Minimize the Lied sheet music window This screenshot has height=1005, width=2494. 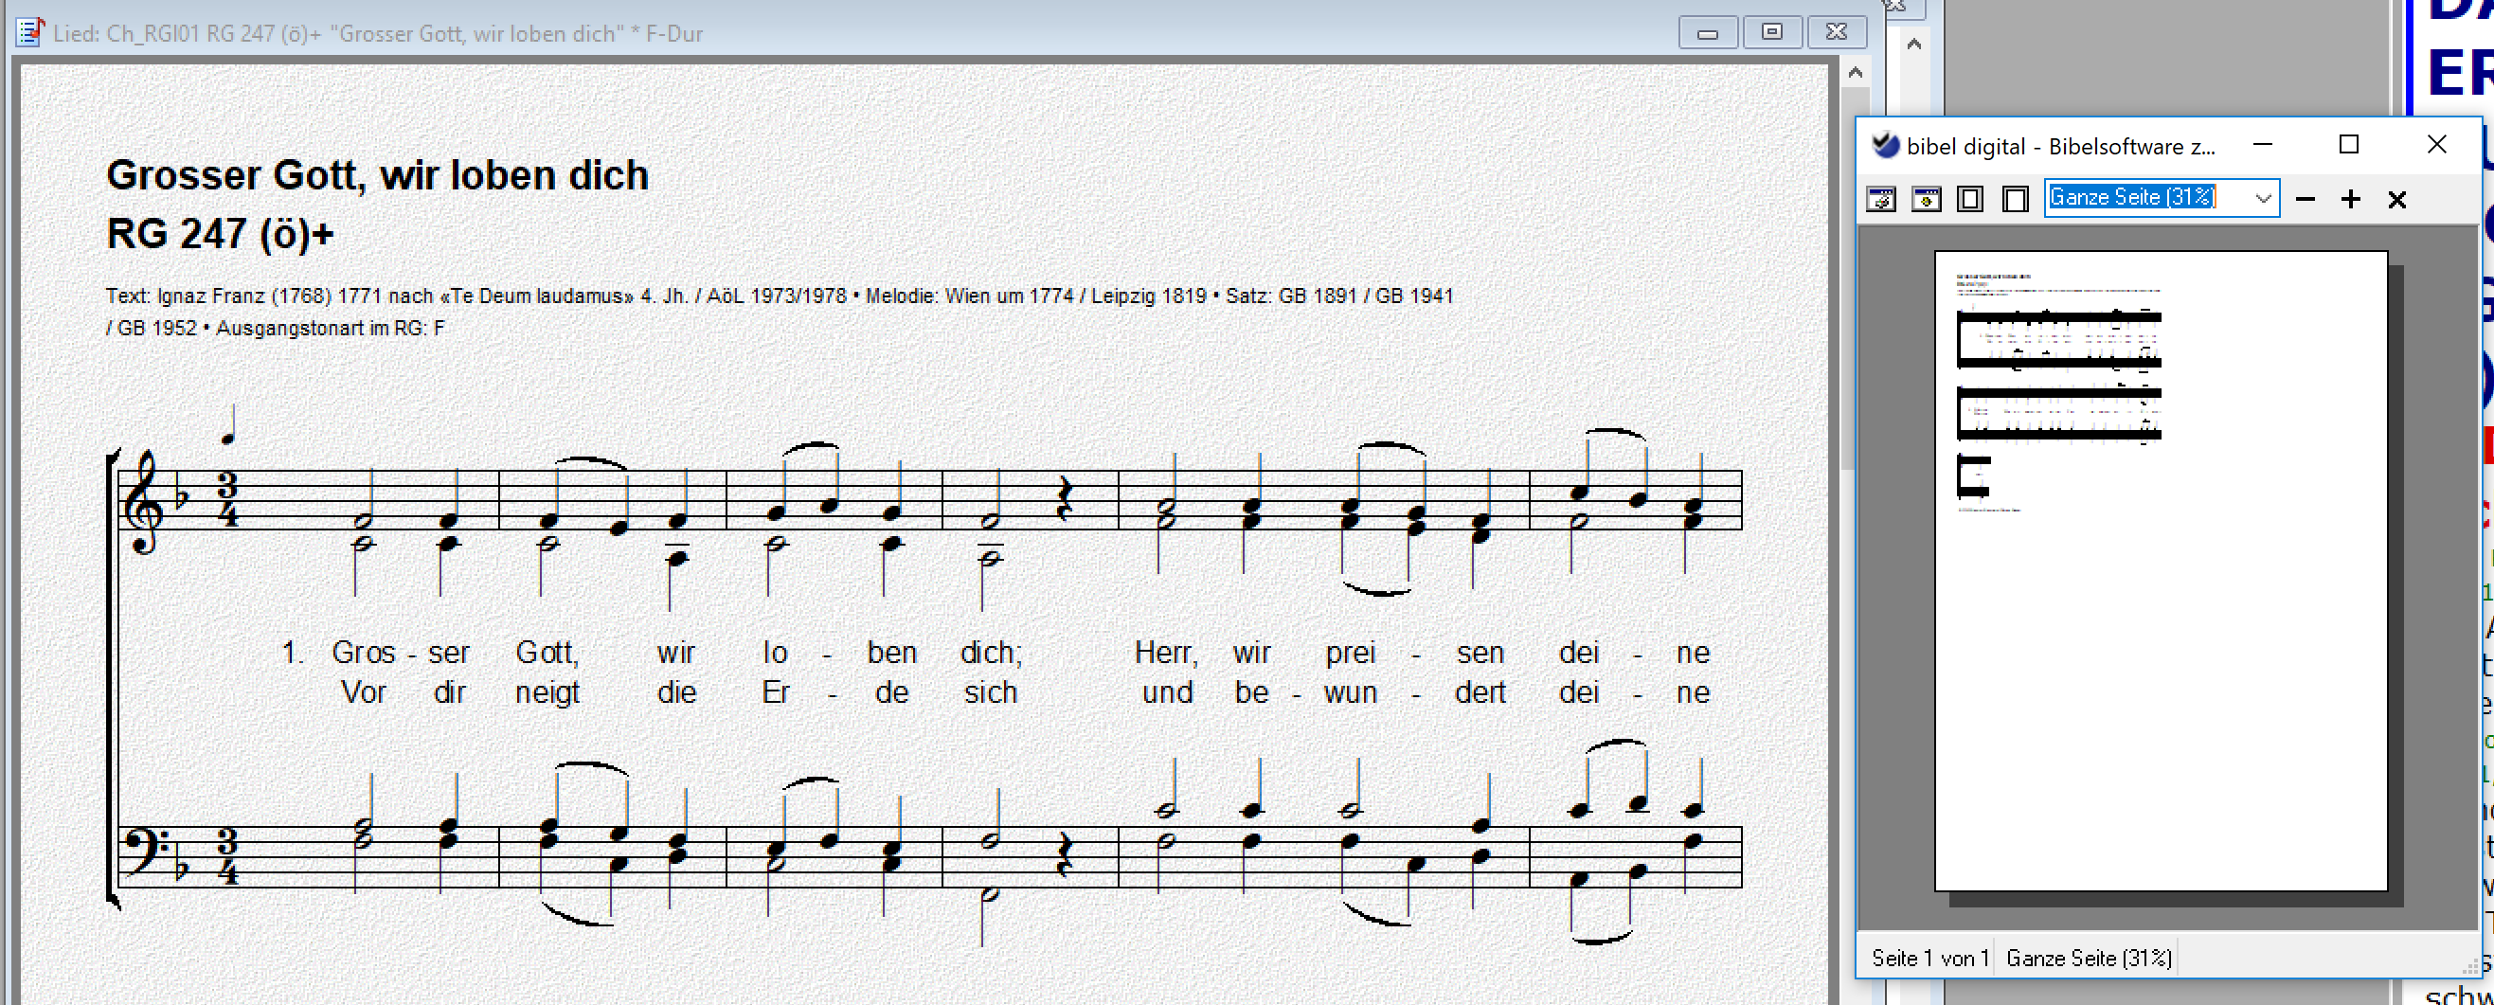(x=1708, y=33)
